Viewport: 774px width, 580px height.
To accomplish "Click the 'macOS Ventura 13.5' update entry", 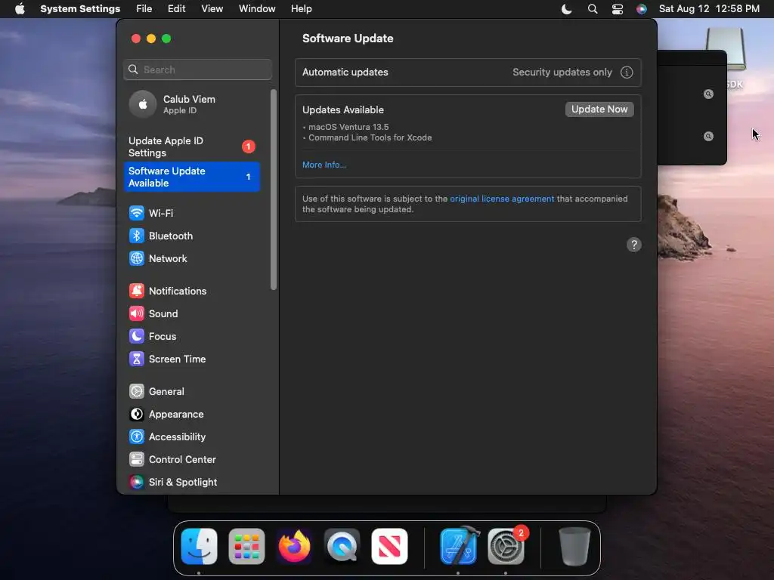I will click(348, 127).
